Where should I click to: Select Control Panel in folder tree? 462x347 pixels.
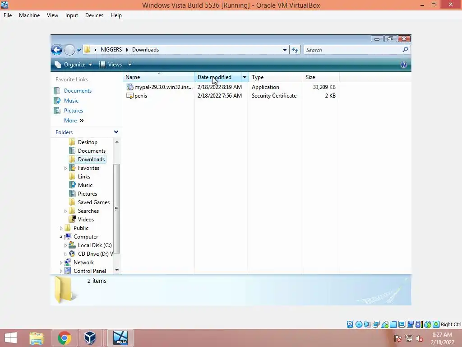coord(90,271)
